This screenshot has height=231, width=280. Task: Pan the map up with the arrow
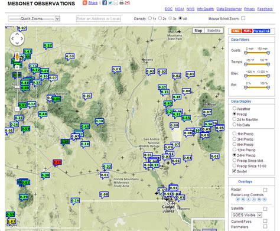[x=17, y=34]
